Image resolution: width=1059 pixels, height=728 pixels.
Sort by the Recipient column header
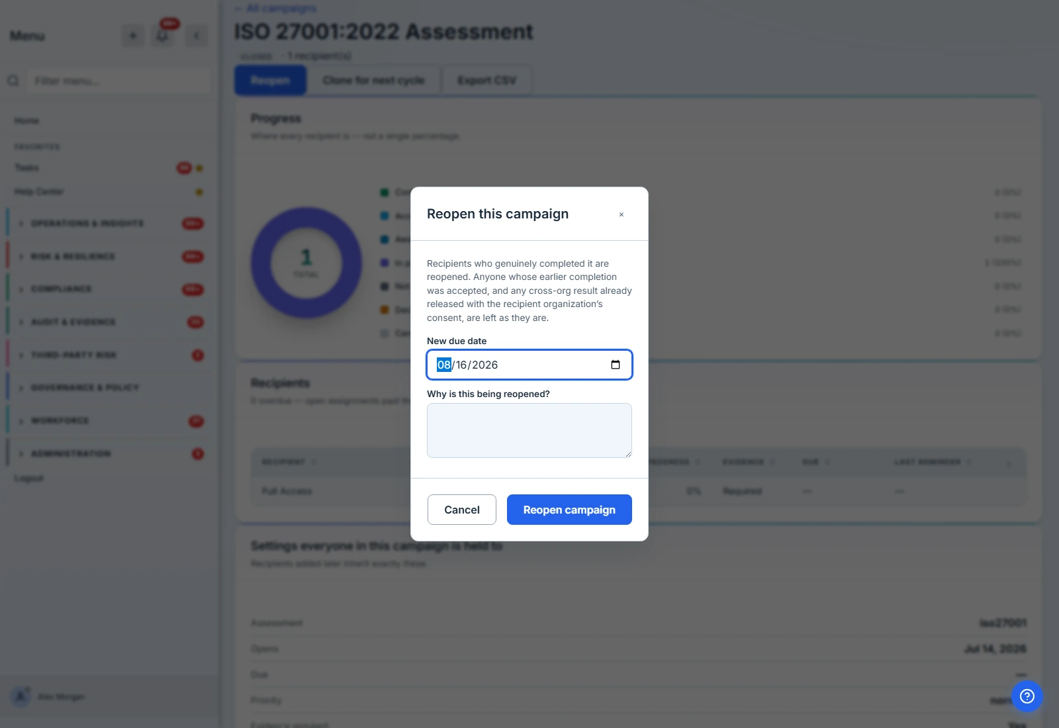[x=289, y=462]
